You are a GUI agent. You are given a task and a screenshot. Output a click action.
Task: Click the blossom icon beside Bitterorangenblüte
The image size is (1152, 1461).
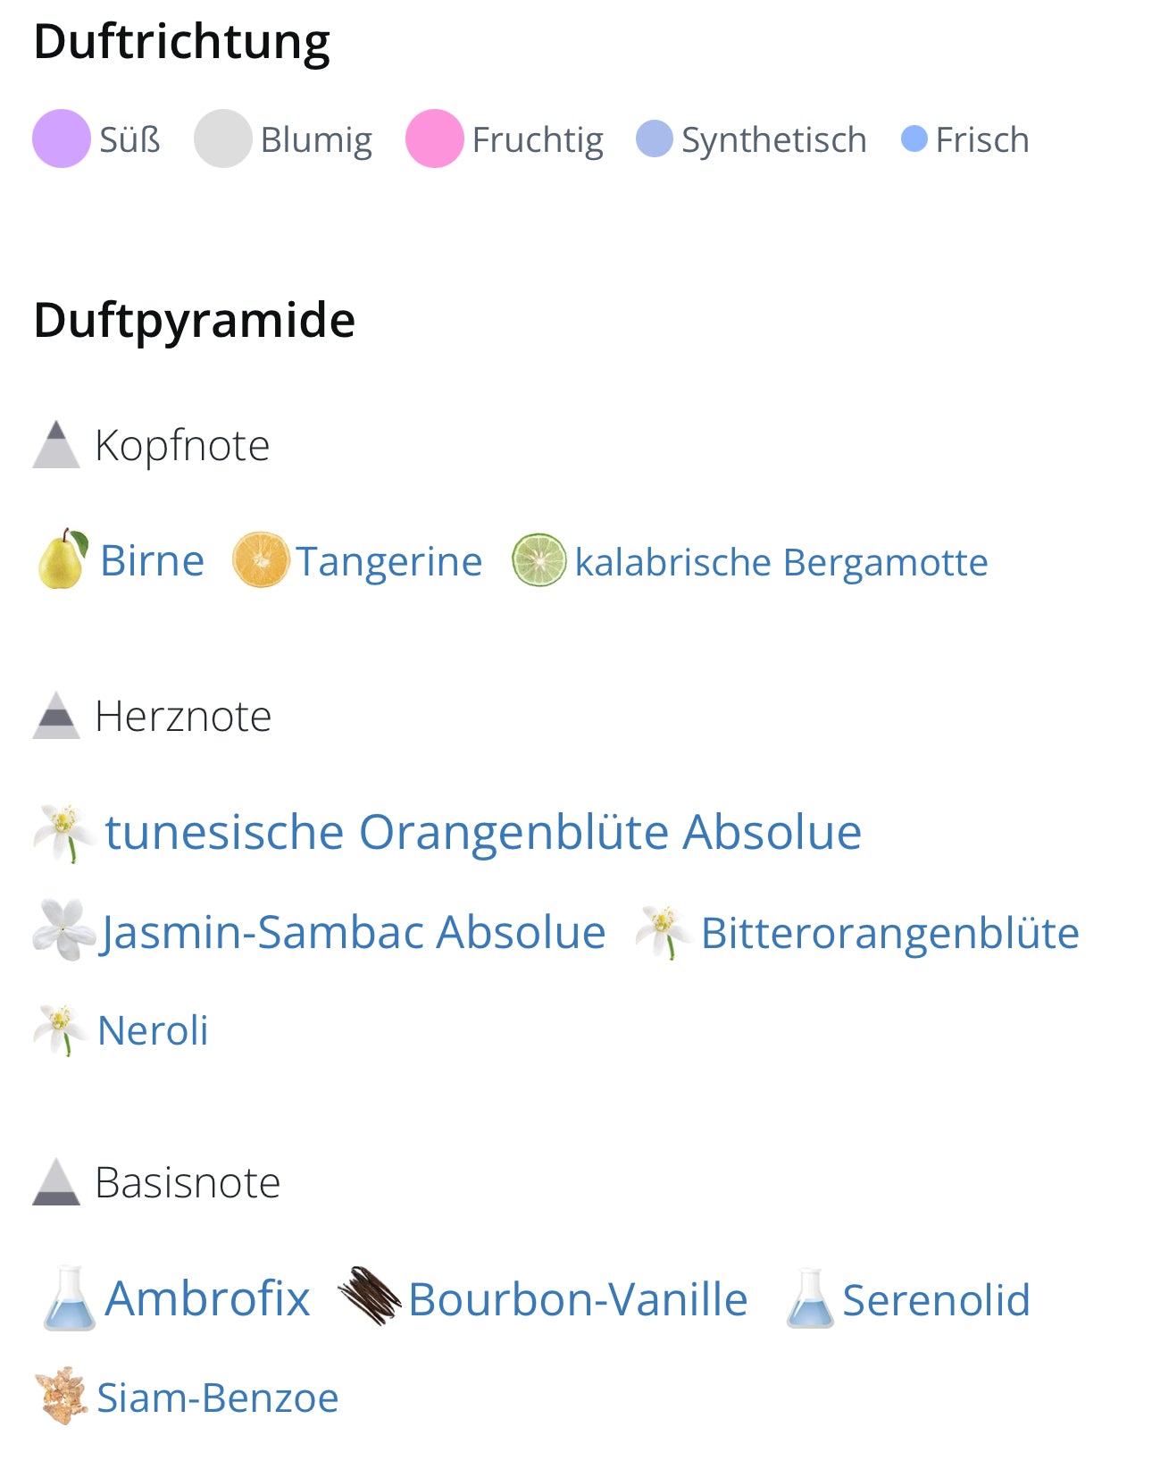tap(663, 931)
